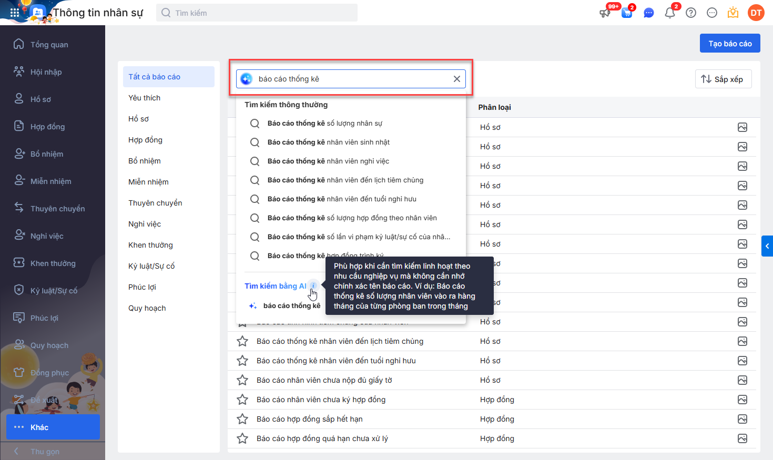Select the Kỷ luật/Sự cố report category
773x460 pixels.
[169, 266]
